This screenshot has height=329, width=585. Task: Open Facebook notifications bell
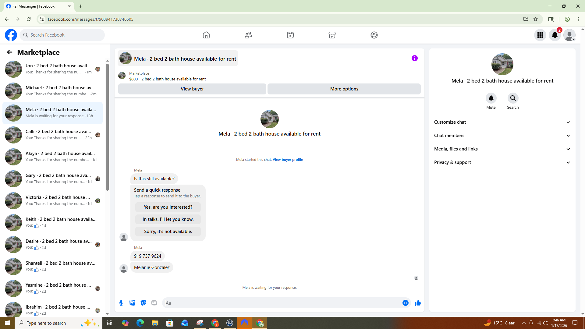(555, 35)
